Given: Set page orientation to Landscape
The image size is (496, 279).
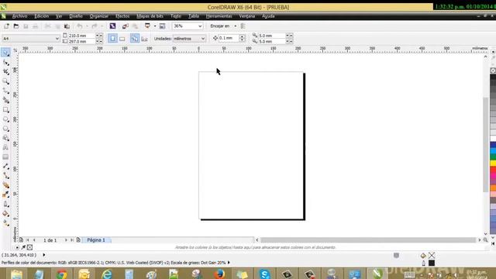Looking at the screenshot, I should (122, 38).
